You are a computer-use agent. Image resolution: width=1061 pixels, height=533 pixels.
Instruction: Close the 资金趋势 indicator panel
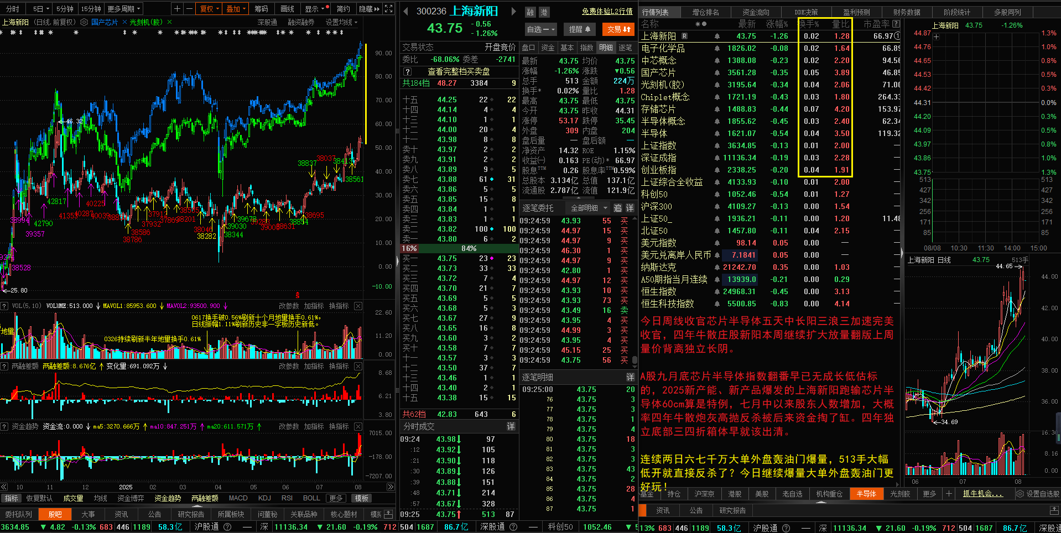coord(358,426)
